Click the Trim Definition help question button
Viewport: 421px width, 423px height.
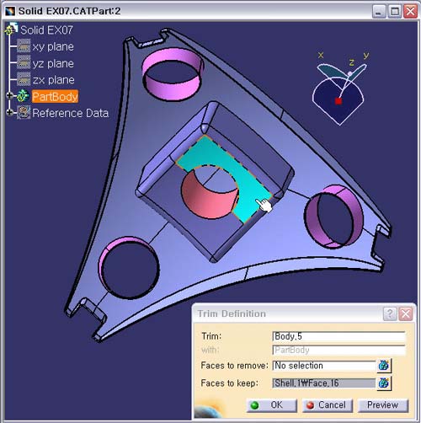[390, 313]
